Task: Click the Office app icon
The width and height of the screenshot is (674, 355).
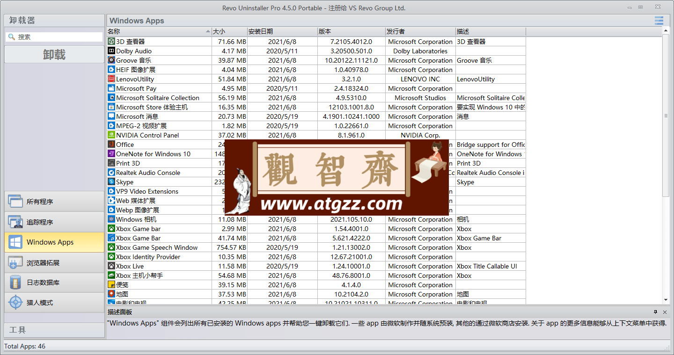Action: 111,145
